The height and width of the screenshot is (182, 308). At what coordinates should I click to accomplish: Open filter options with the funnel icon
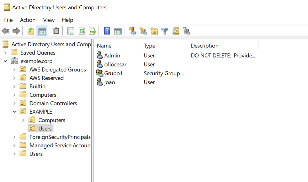[x=165, y=31]
